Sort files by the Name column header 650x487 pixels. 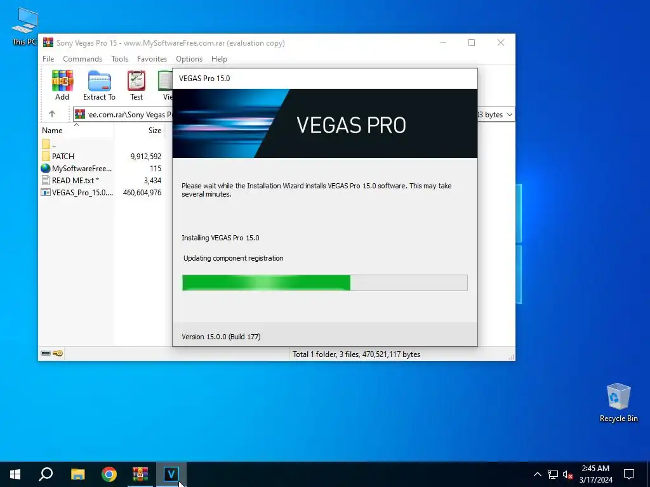pos(76,131)
